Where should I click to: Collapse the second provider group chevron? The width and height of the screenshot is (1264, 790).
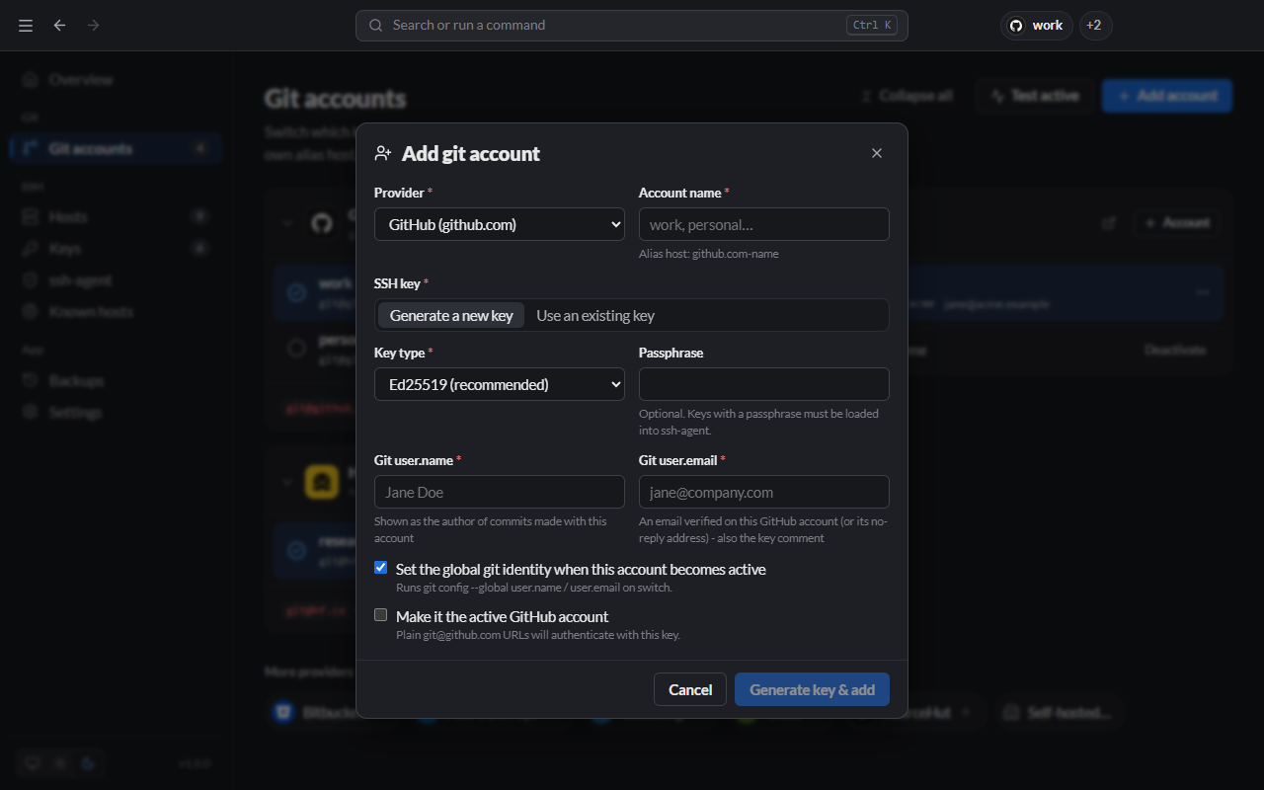[287, 482]
